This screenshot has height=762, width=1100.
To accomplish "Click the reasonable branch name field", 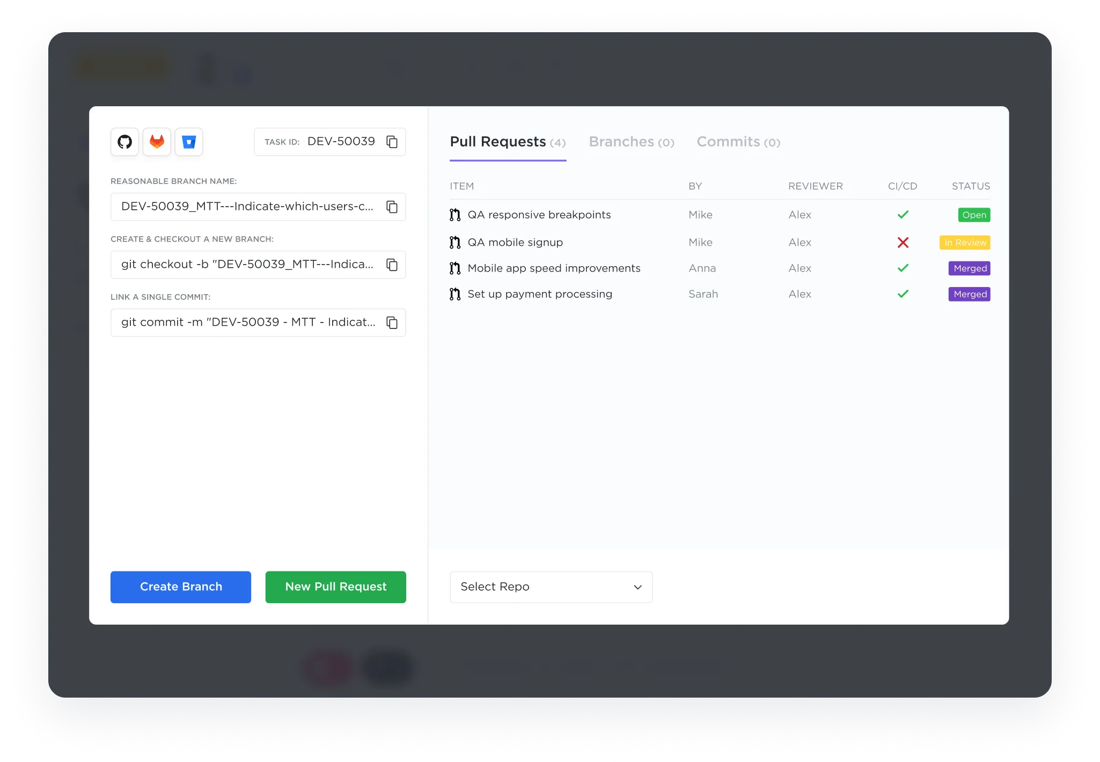I will pyautogui.click(x=258, y=207).
